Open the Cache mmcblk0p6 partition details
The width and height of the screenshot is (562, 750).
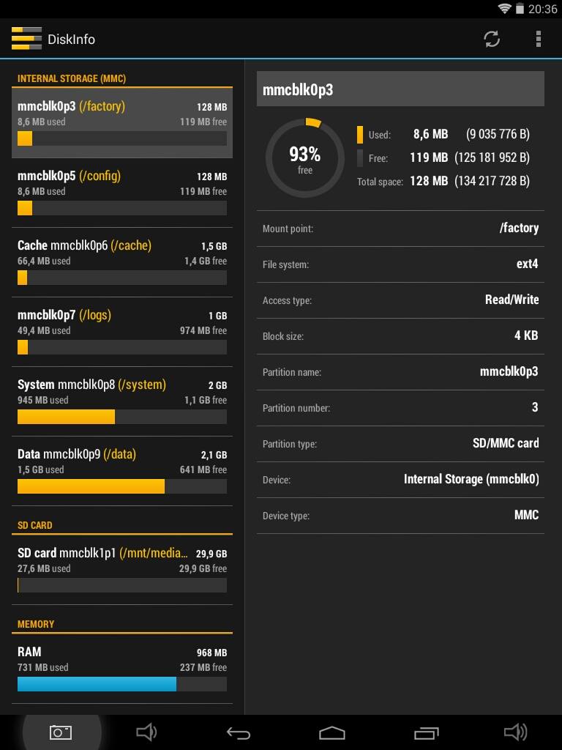click(122, 261)
